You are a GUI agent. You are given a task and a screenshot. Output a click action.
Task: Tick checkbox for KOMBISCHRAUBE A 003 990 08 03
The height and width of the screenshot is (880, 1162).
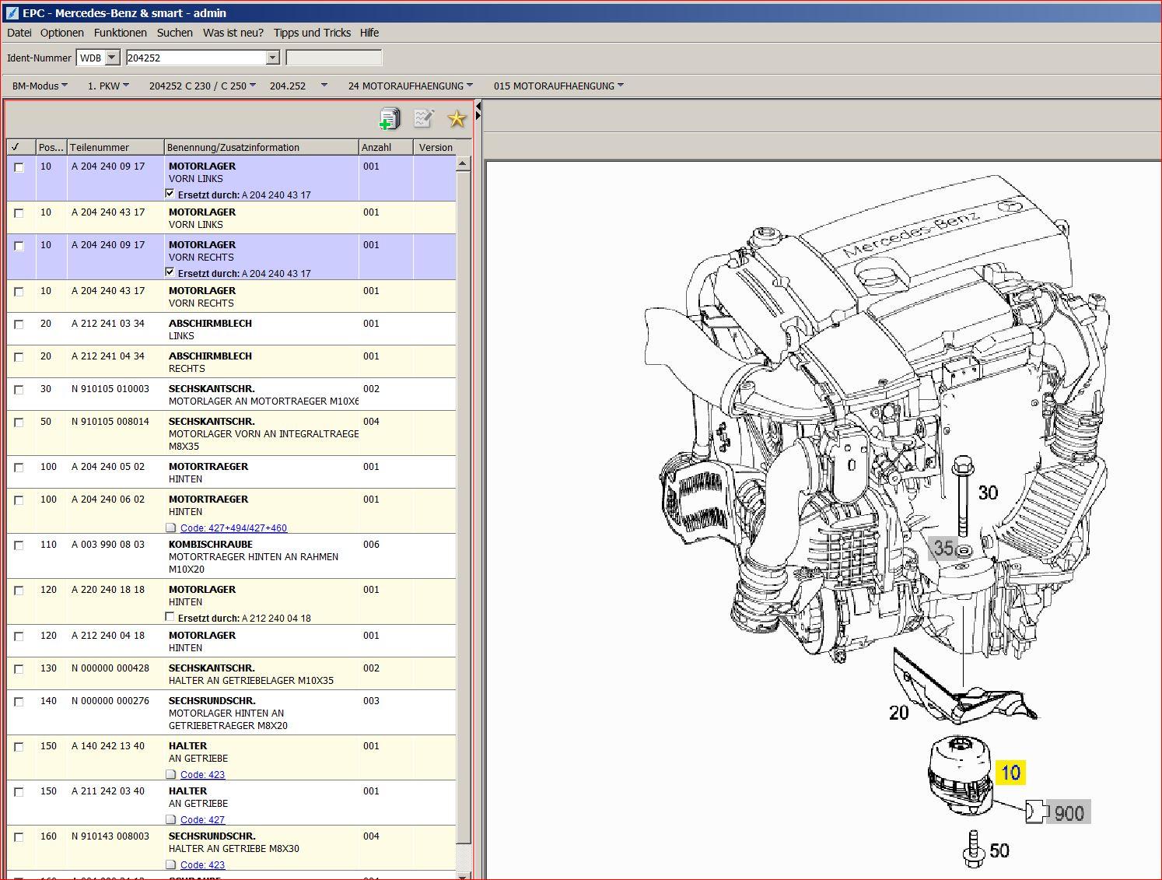(19, 545)
